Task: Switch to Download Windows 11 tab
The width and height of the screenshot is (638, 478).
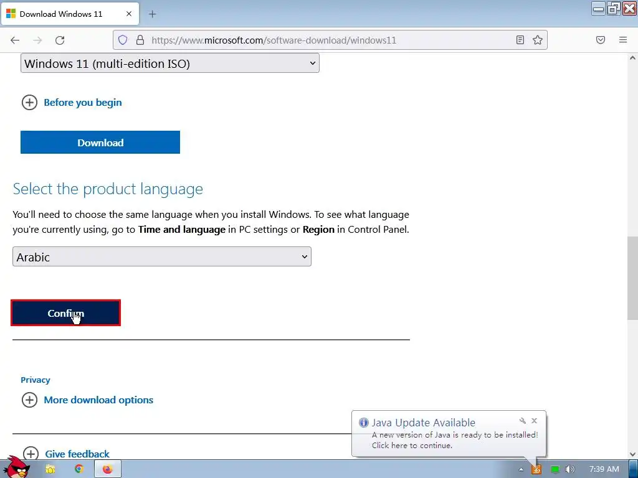Action: click(x=70, y=14)
